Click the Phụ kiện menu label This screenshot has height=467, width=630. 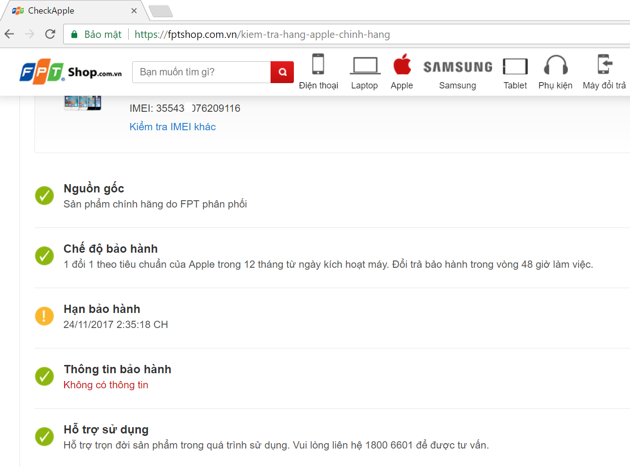coord(555,86)
